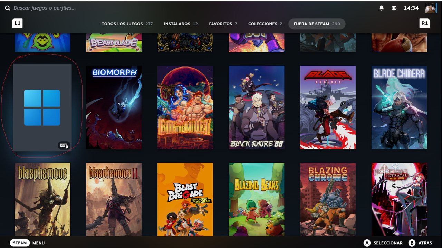Click the L1 shoulder button glyph
This screenshot has height=248, width=442.
(x=17, y=23)
